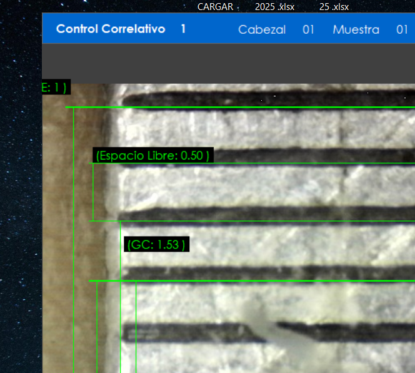Click the topmost black line in the image

(269, 98)
